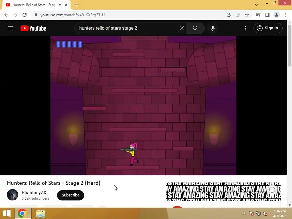Open the Windows Start menu
292x219 pixels.
7,213
